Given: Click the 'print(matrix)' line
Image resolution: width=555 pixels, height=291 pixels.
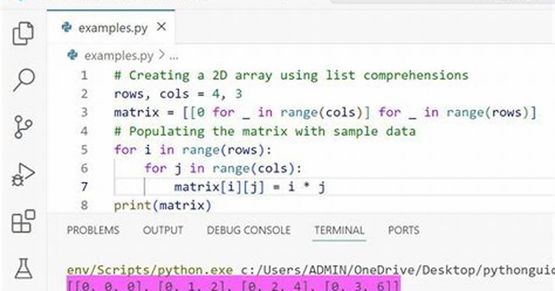Looking at the screenshot, I should click(163, 205).
